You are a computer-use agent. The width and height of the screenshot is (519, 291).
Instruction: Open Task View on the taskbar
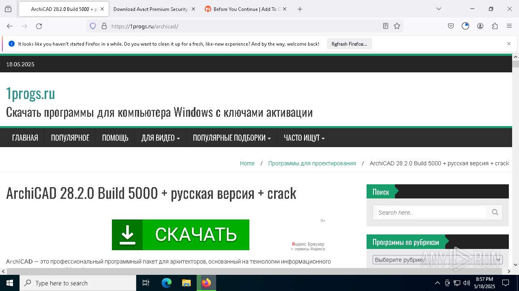pyautogui.click(x=146, y=283)
